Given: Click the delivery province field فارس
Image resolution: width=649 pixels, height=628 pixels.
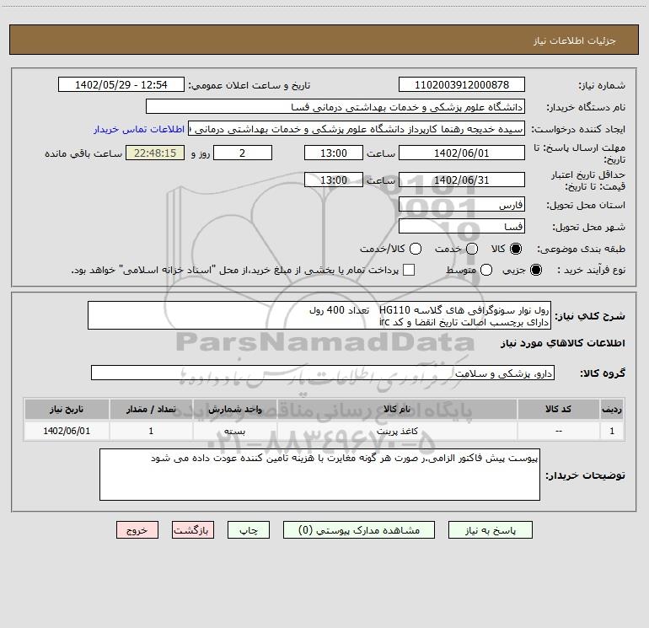Looking at the screenshot, I should tap(462, 204).
